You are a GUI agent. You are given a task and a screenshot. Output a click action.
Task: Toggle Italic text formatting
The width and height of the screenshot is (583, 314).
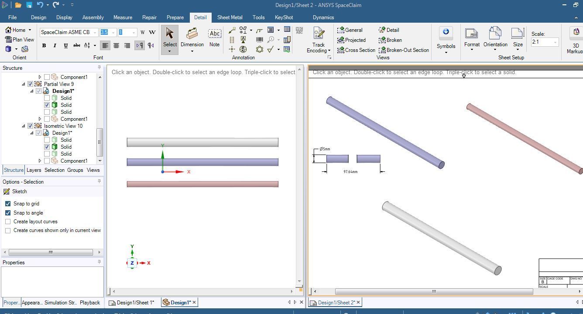coord(55,45)
